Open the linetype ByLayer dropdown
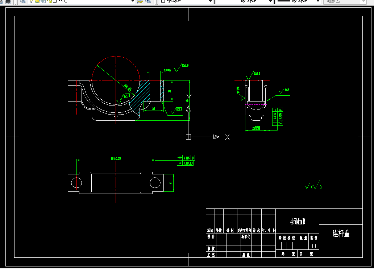The image size is (374, 269). pos(270,1)
